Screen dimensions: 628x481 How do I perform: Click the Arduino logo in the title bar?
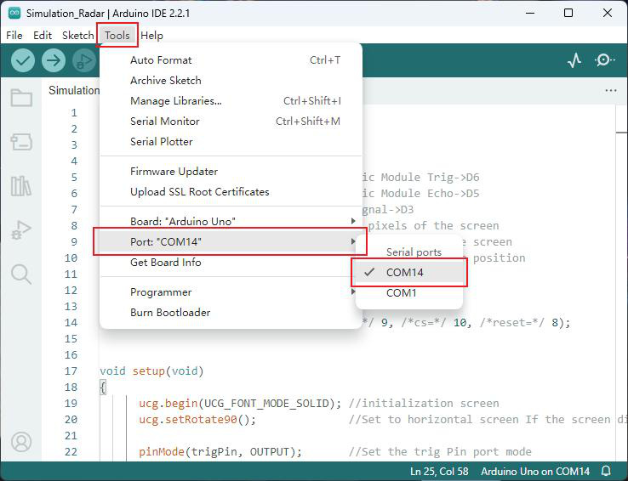(14, 13)
